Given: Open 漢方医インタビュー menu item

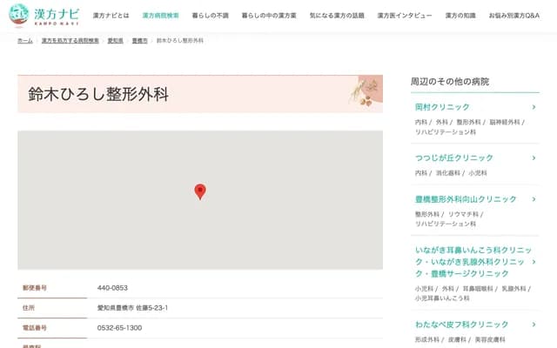Looking at the screenshot, I should pos(405,16).
